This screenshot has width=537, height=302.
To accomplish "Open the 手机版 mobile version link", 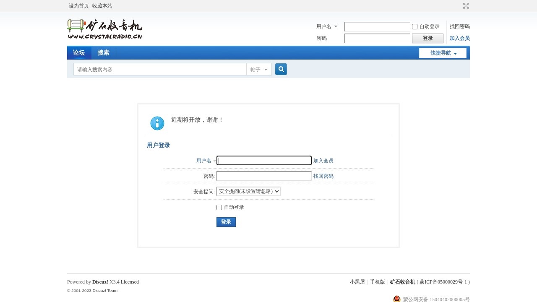I will click(377, 281).
